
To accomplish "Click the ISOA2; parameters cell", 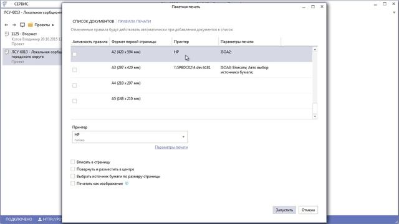I will pos(226,52).
